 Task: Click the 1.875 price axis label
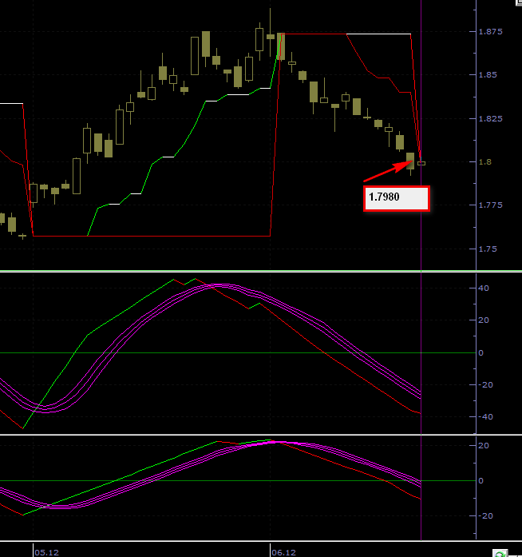click(490, 32)
